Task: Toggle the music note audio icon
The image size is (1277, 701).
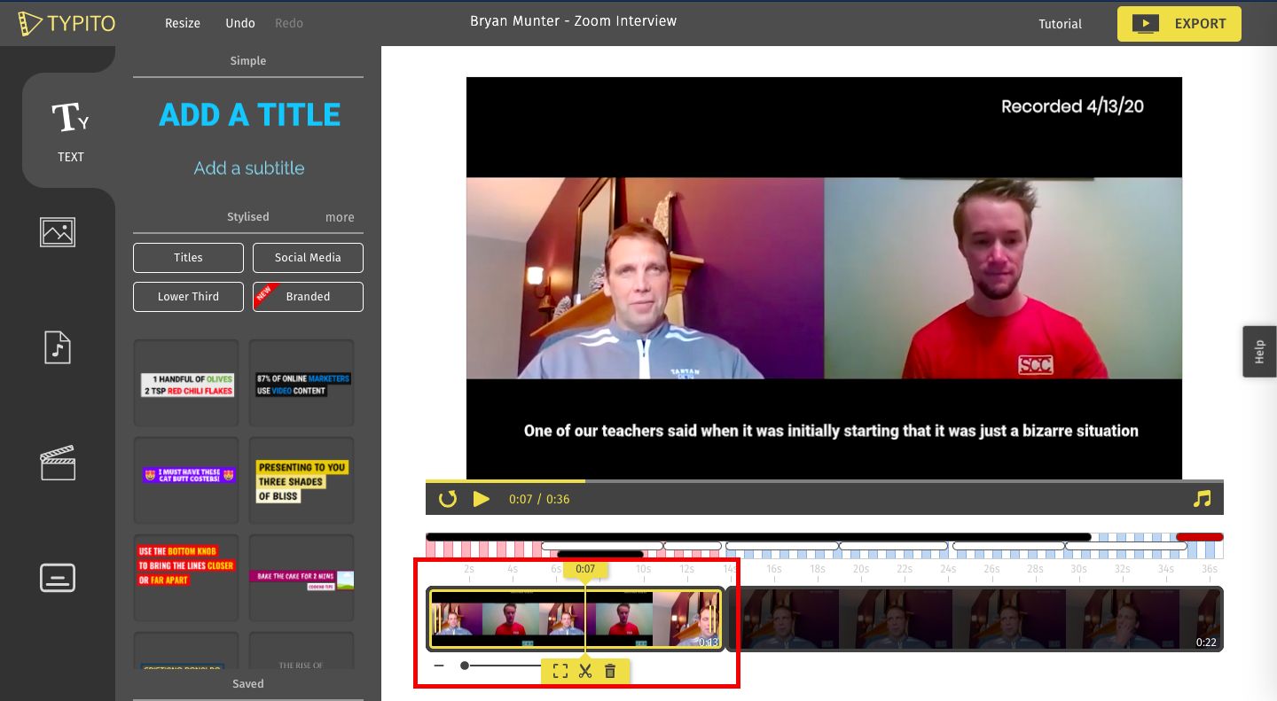Action: (1202, 499)
